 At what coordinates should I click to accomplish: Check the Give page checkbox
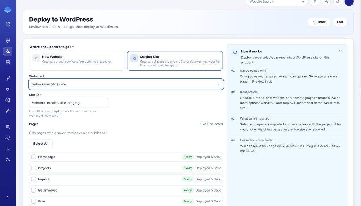(x=33, y=201)
